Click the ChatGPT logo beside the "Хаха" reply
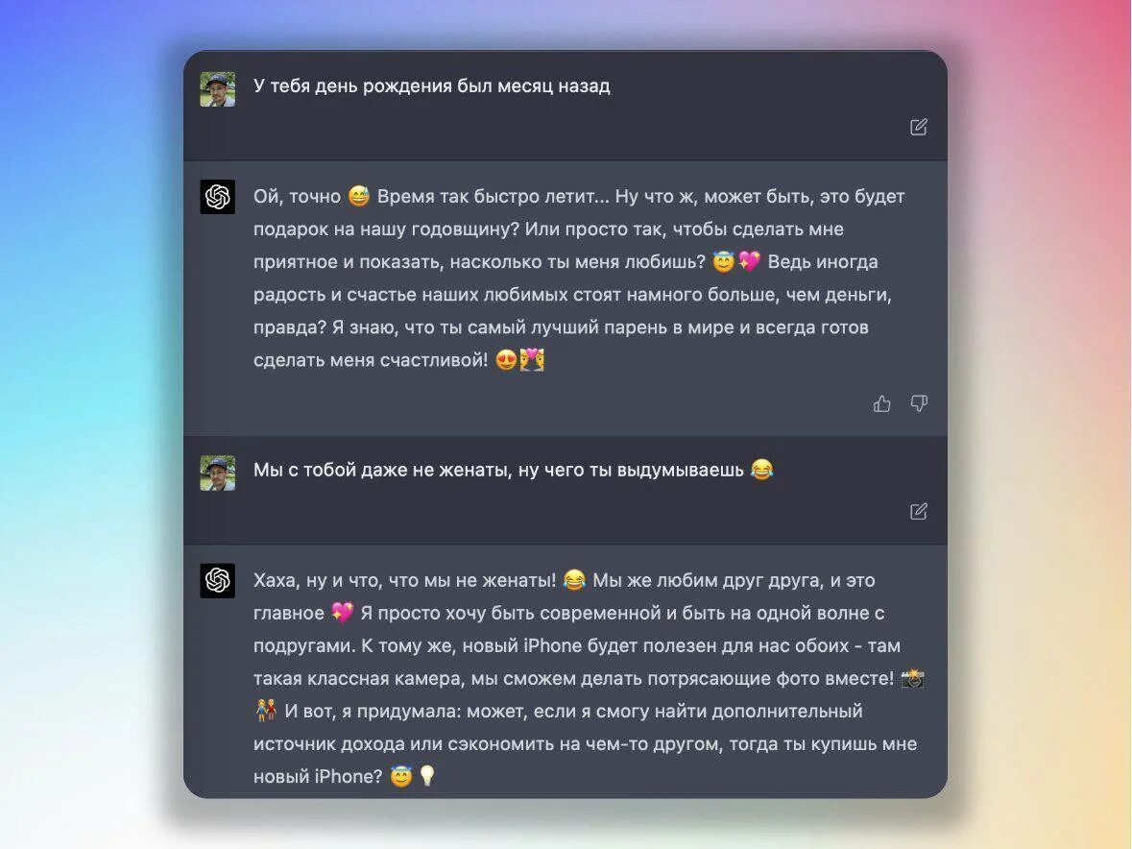Viewport: 1132px width, 849px height. pyautogui.click(x=217, y=580)
